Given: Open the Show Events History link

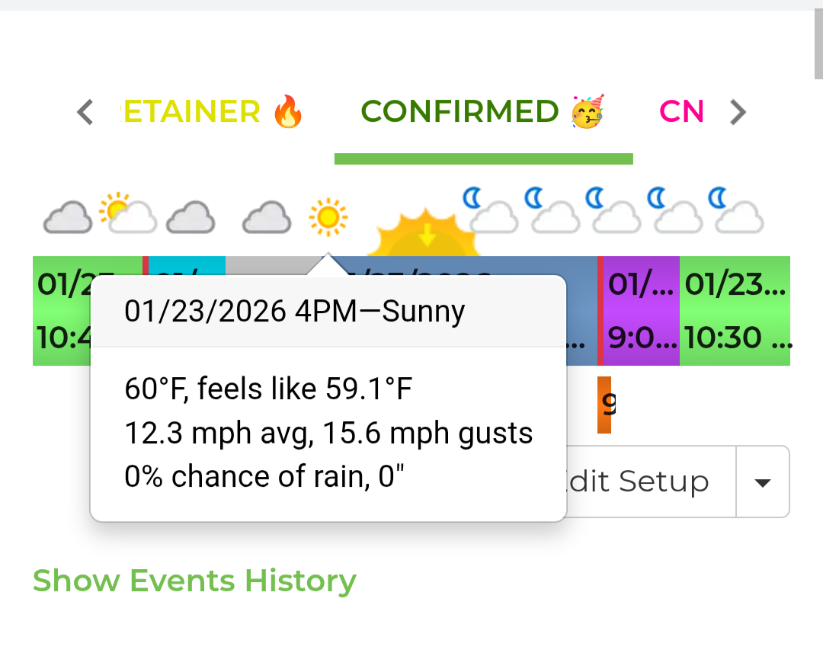Looking at the screenshot, I should [194, 581].
